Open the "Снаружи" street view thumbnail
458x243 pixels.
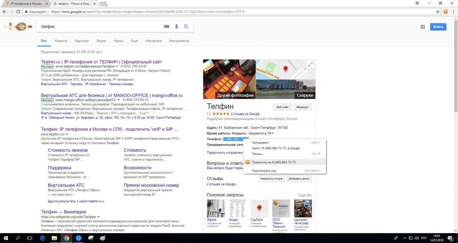tap(286, 89)
